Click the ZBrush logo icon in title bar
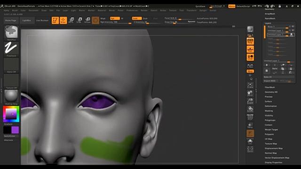The height and width of the screenshot is (169, 301). pos(2,6)
